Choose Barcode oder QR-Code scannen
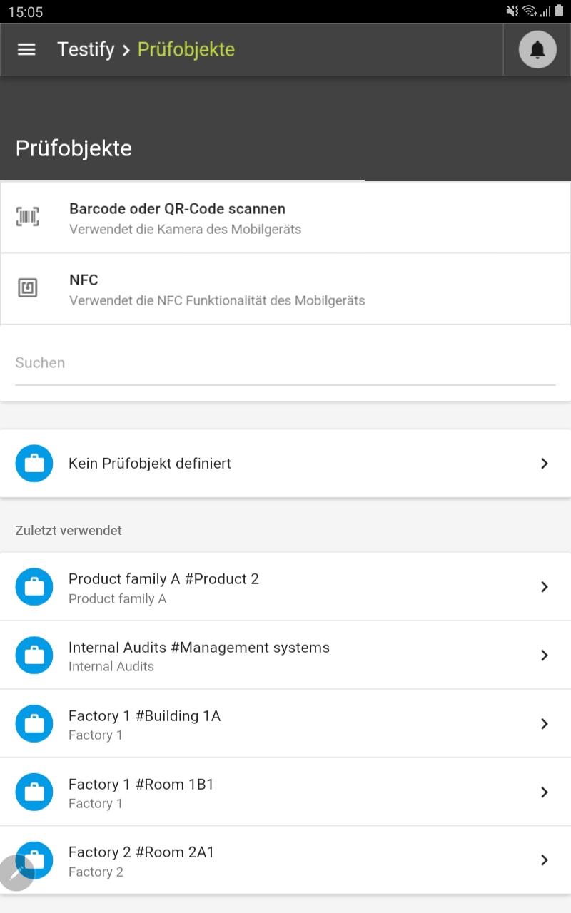This screenshot has height=913, width=571. [x=177, y=209]
